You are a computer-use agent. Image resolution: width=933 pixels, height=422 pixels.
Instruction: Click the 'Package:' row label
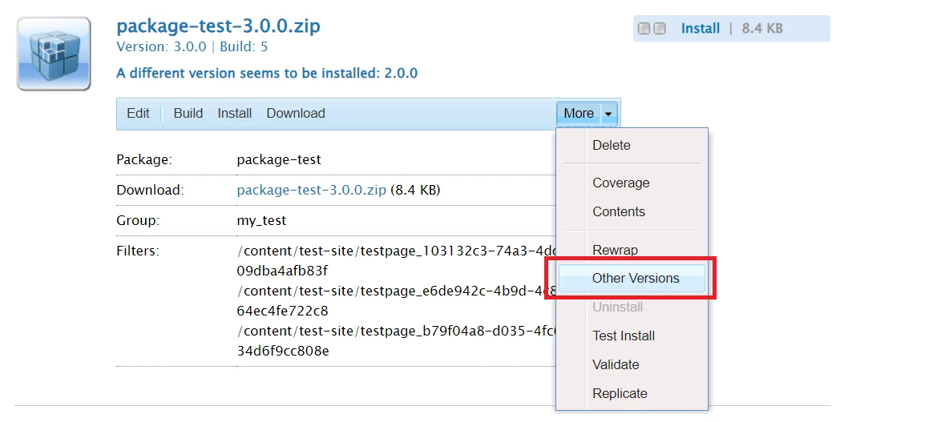coord(144,160)
